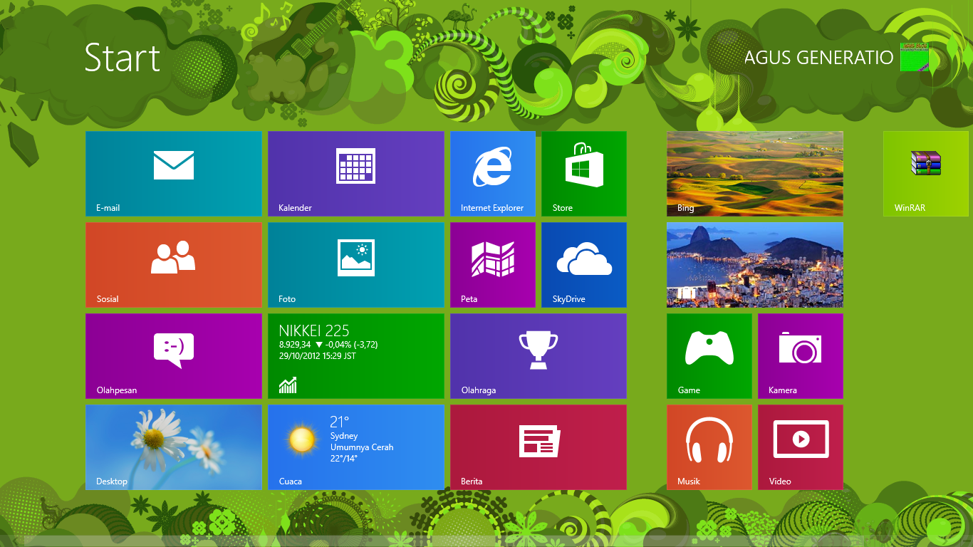Click the "Sydney" city name
973x547 pixels.
tap(344, 436)
